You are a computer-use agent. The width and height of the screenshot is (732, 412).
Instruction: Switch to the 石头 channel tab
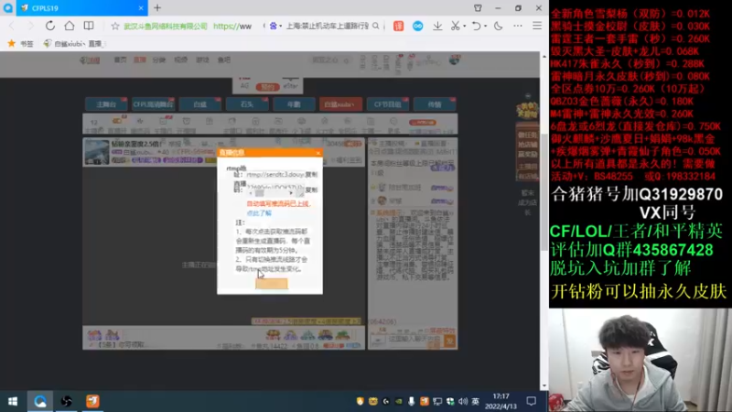click(x=247, y=104)
